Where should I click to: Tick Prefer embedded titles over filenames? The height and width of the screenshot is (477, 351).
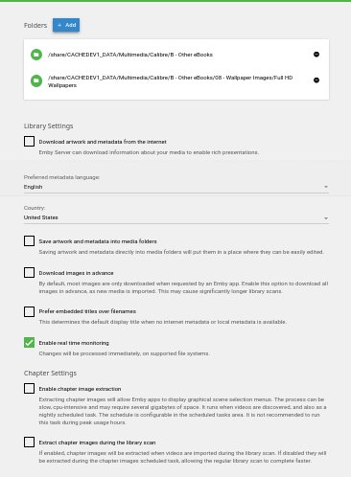(x=29, y=311)
